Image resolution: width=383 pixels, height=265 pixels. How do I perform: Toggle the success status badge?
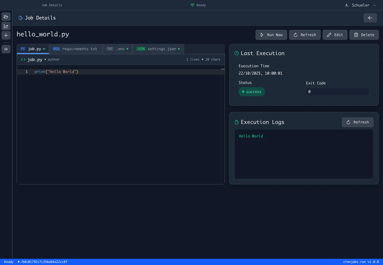click(x=252, y=92)
